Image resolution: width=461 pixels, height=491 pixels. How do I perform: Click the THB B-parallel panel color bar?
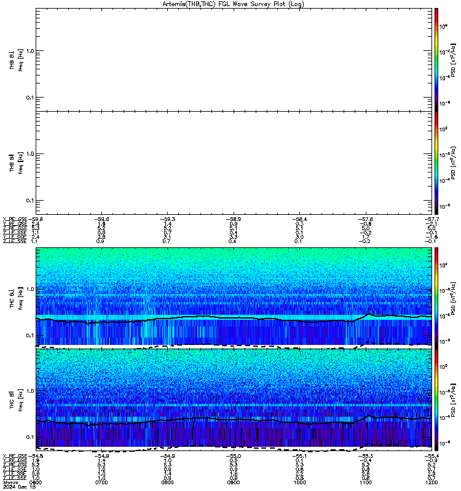pos(436,163)
